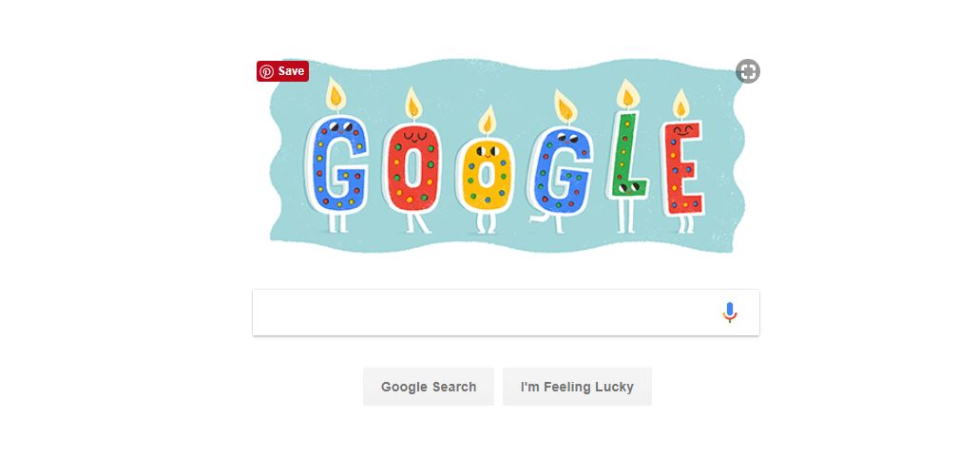This screenshot has width=958, height=456.
Task: Start voice search with microphone icon
Action: click(x=730, y=313)
